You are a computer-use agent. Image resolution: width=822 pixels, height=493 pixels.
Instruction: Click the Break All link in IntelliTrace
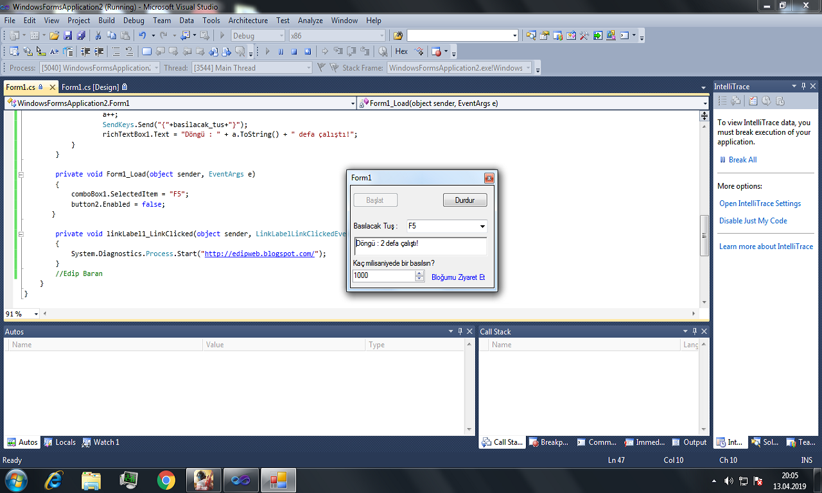[x=742, y=160]
